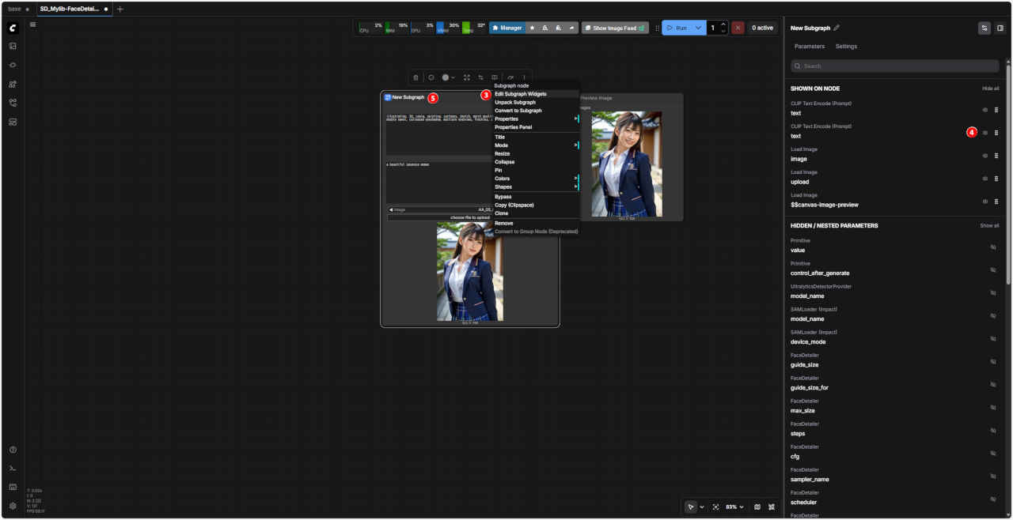Open the zoom level 83% dropdown
Viewport: 1013px width, 520px height.
(735, 507)
